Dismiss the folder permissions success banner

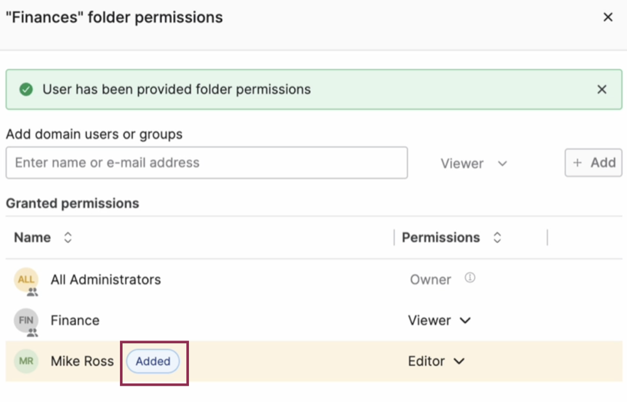(602, 89)
